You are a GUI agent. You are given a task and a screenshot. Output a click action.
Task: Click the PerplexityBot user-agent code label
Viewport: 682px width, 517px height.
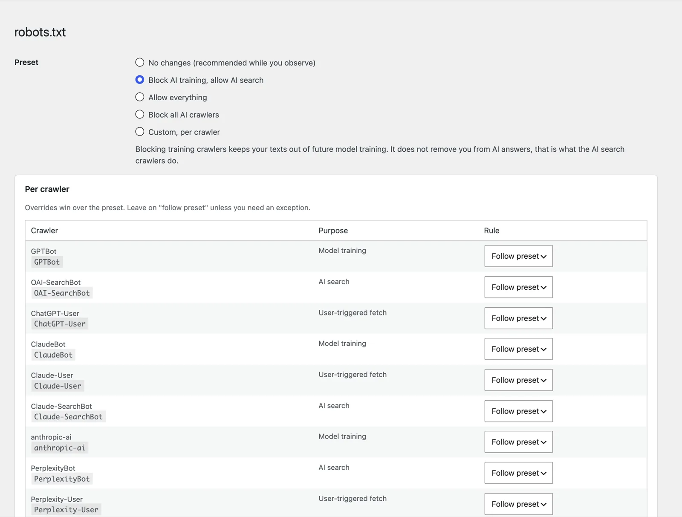click(62, 479)
